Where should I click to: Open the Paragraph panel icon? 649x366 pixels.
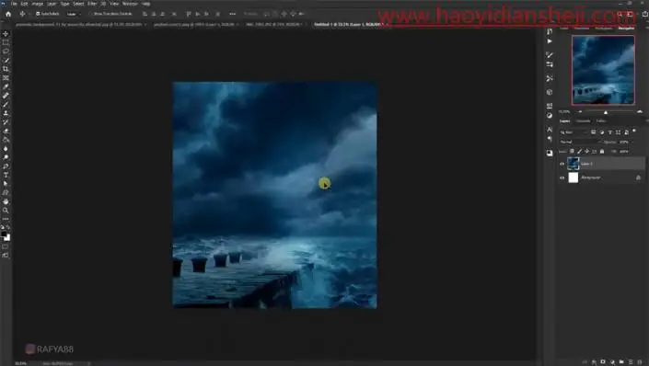tap(550, 139)
